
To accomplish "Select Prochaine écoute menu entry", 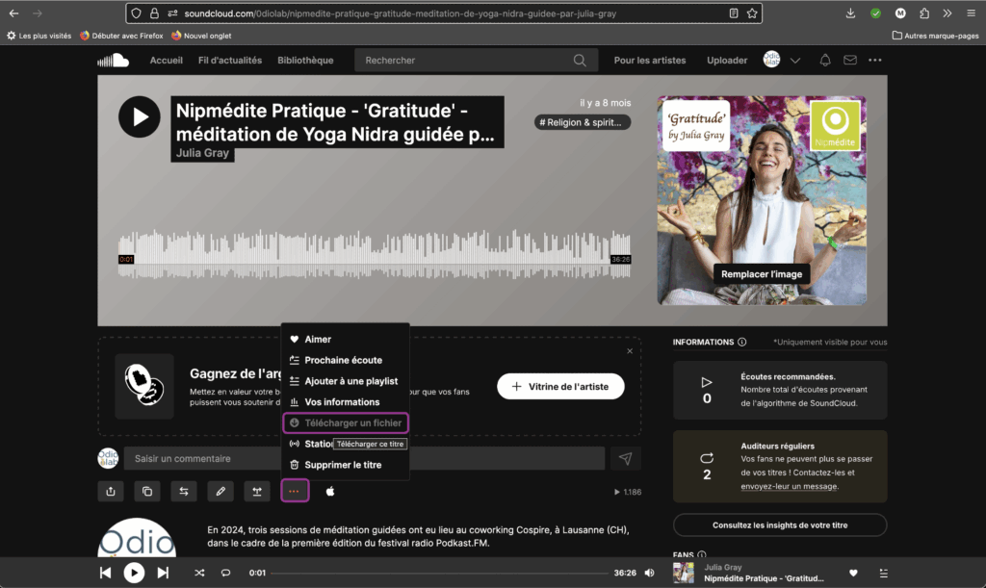I will (346, 360).
